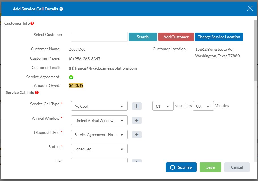Click the help icon beside Add Service Call Details
258x181 pixels.
click(x=61, y=9)
